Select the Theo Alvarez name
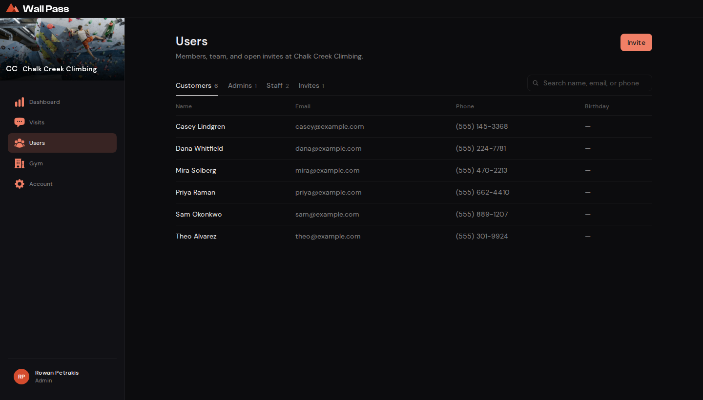Image resolution: width=703 pixels, height=400 pixels. point(196,236)
